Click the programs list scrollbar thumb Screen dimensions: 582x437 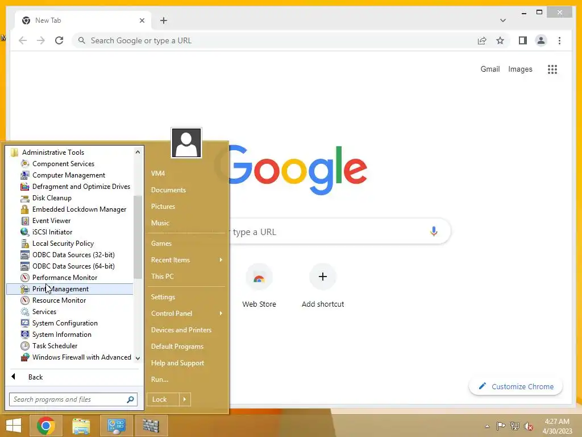tap(138, 237)
